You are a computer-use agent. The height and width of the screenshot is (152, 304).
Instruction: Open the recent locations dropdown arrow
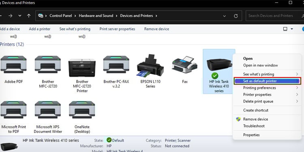tap(20, 16)
